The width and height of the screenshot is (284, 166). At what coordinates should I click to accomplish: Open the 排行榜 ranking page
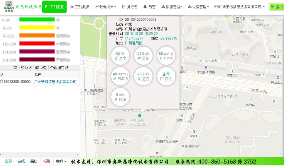(x=129, y=7)
